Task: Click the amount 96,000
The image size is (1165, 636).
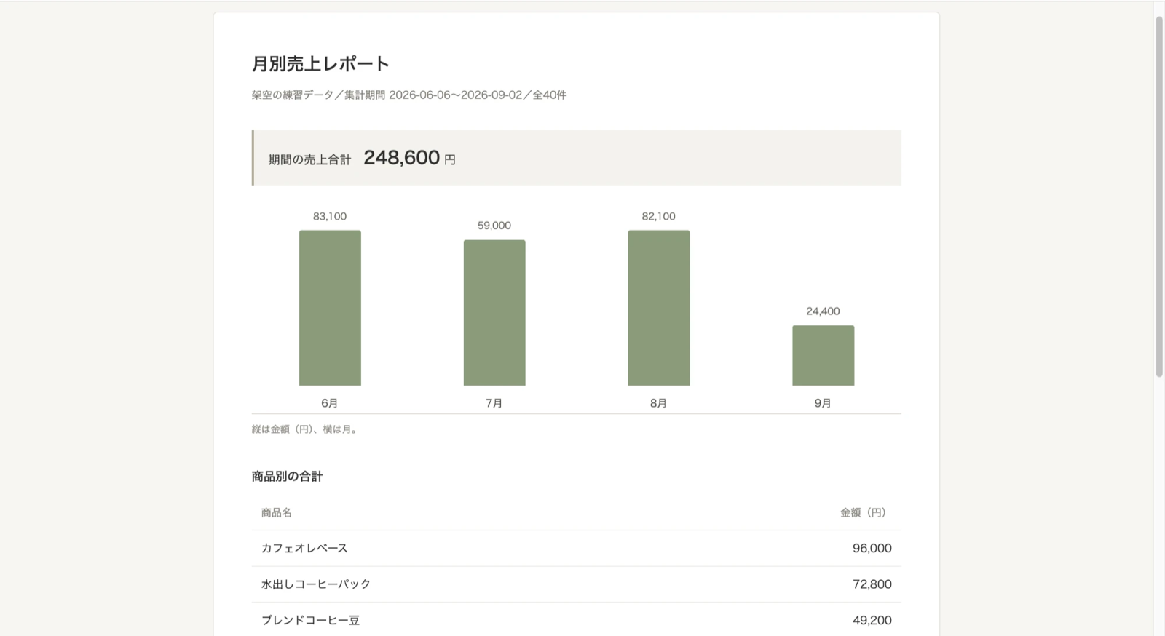Action: click(x=872, y=548)
